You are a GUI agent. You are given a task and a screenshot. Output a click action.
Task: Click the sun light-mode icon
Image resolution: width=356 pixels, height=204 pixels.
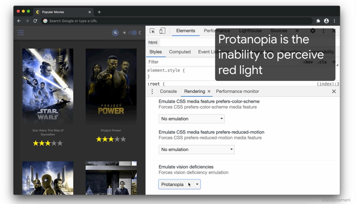(x=124, y=33)
